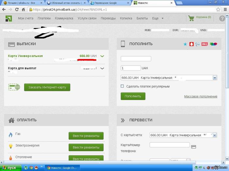Select the Kyivstar blue star operator icon
This screenshot has width=229, height=171.
(185, 44)
